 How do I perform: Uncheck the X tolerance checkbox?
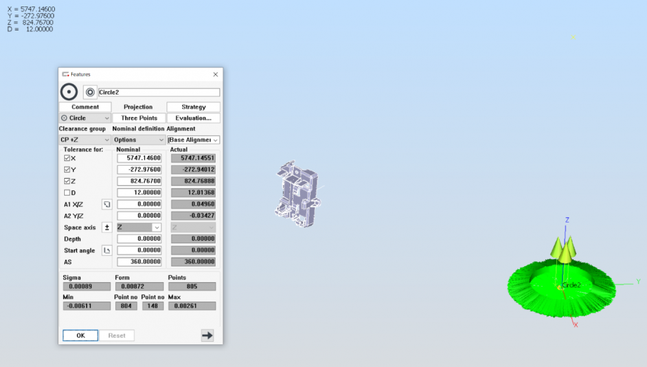(x=67, y=158)
